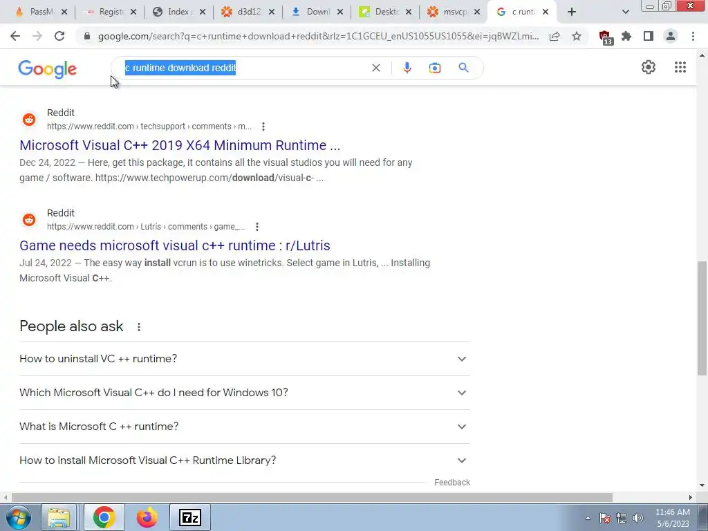Viewport: 708px width, 531px height.
Task: Click the Google search text field
Action: (x=244, y=68)
